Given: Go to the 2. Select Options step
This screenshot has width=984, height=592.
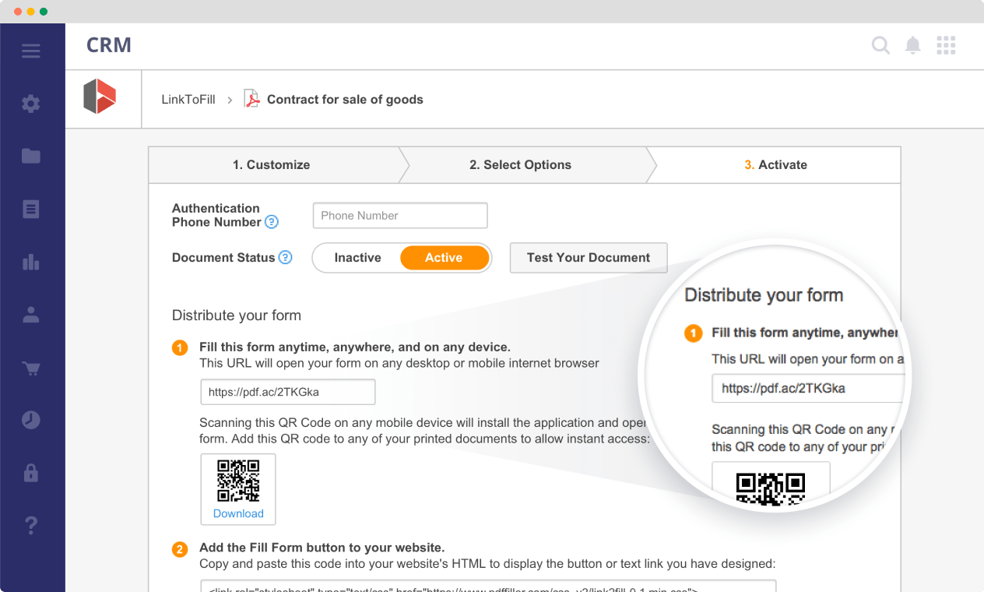Looking at the screenshot, I should (520, 165).
